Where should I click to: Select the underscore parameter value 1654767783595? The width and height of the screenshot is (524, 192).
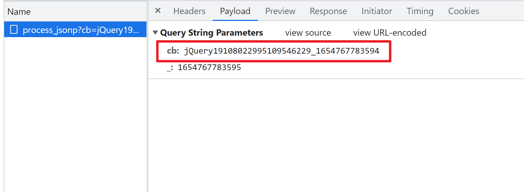point(209,67)
